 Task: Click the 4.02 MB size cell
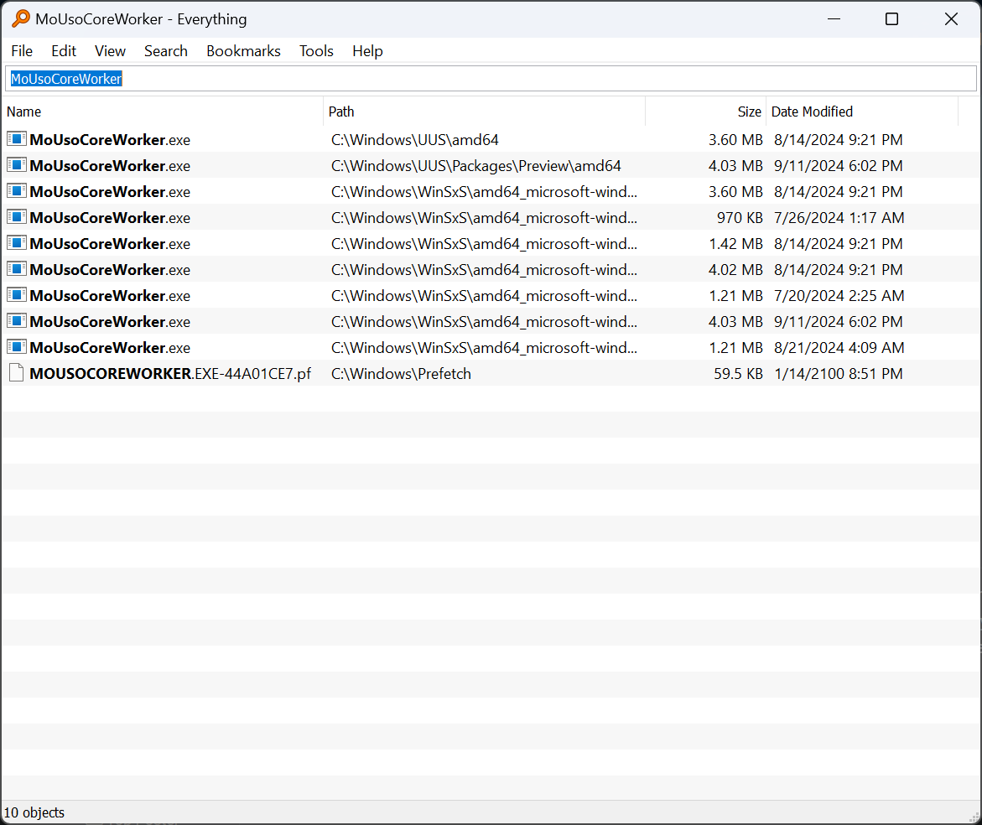[736, 270]
